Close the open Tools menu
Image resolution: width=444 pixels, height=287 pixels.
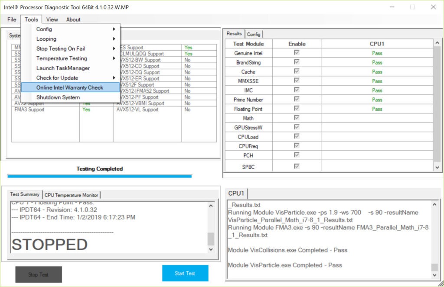point(31,19)
